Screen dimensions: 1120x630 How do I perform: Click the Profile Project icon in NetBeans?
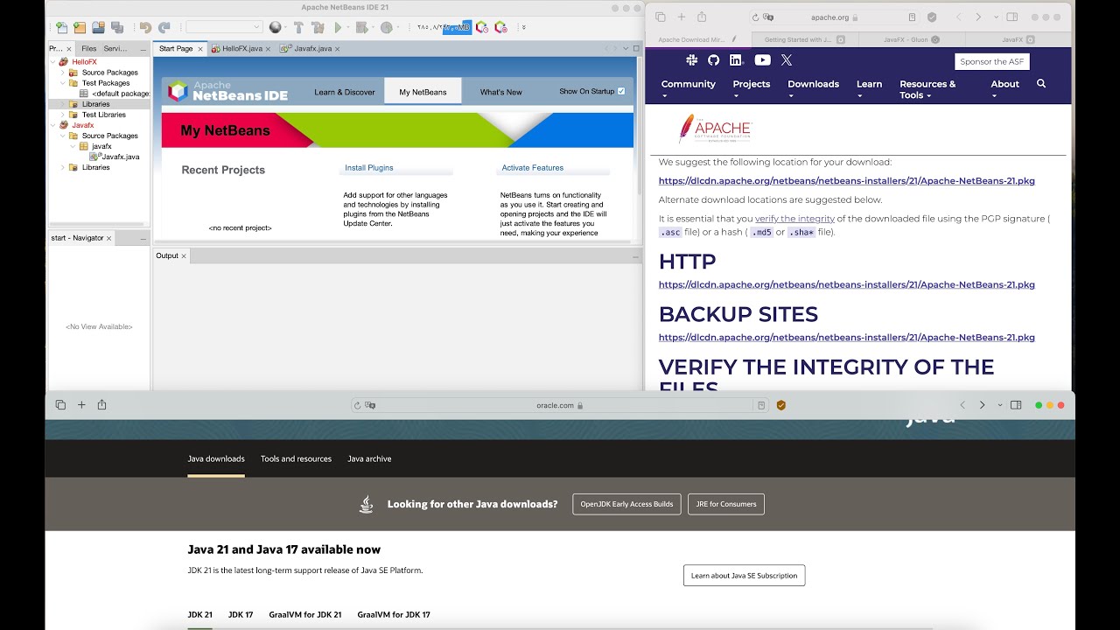coord(386,28)
